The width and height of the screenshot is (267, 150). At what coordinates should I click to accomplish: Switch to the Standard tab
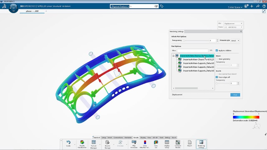pos(97,137)
